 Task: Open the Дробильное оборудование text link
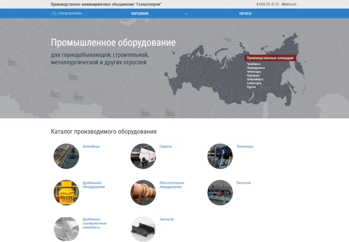[x=93, y=184]
